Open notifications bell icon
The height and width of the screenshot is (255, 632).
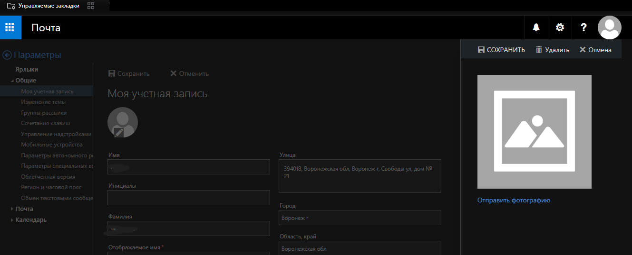point(536,27)
